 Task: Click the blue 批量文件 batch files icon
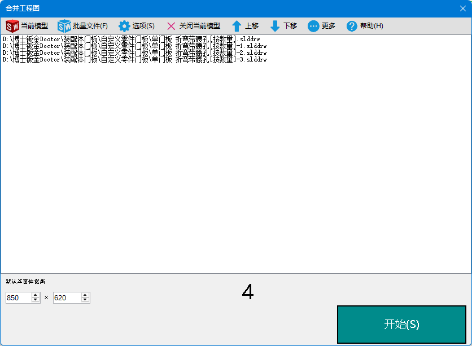64,26
